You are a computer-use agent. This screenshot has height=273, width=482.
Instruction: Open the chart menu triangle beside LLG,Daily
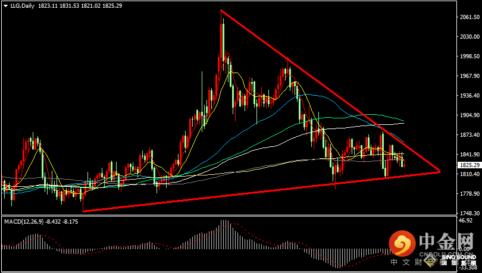(x=6, y=6)
